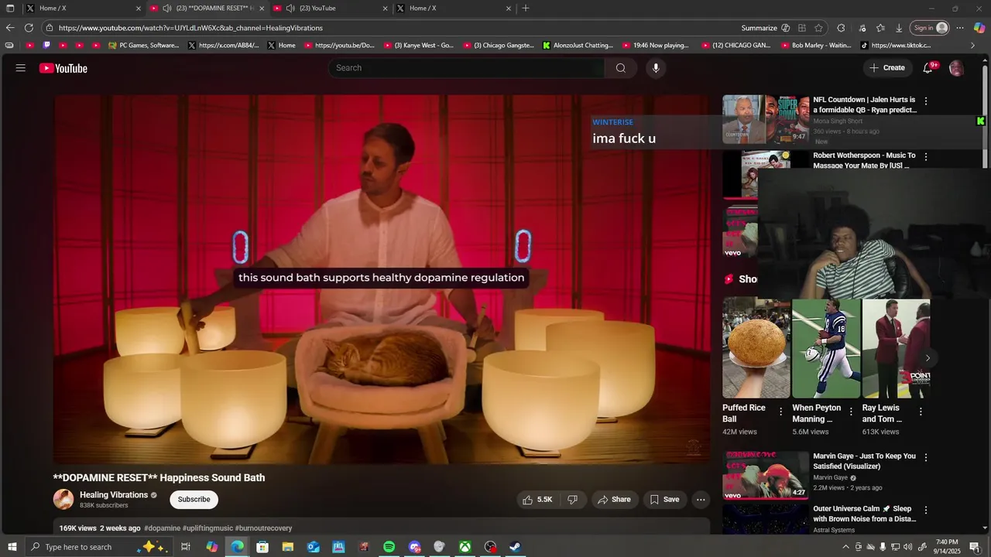Open Spotify from the taskbar

(389, 547)
